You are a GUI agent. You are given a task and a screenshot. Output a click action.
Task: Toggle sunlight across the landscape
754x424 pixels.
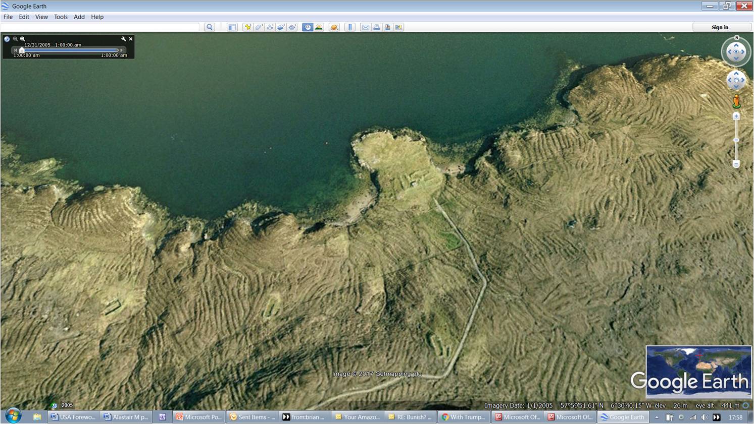(x=319, y=27)
